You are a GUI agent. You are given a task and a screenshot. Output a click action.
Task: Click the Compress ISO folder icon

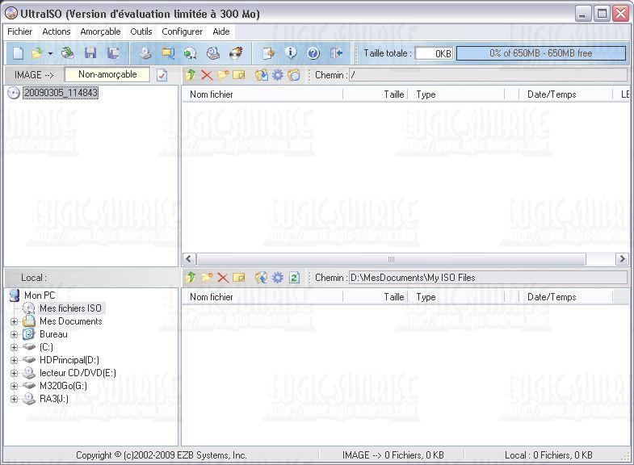(168, 53)
